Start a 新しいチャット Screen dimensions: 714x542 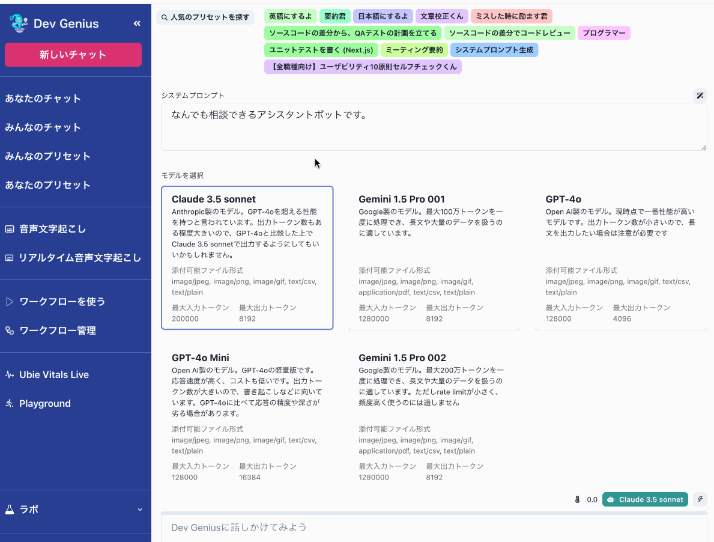(x=73, y=55)
